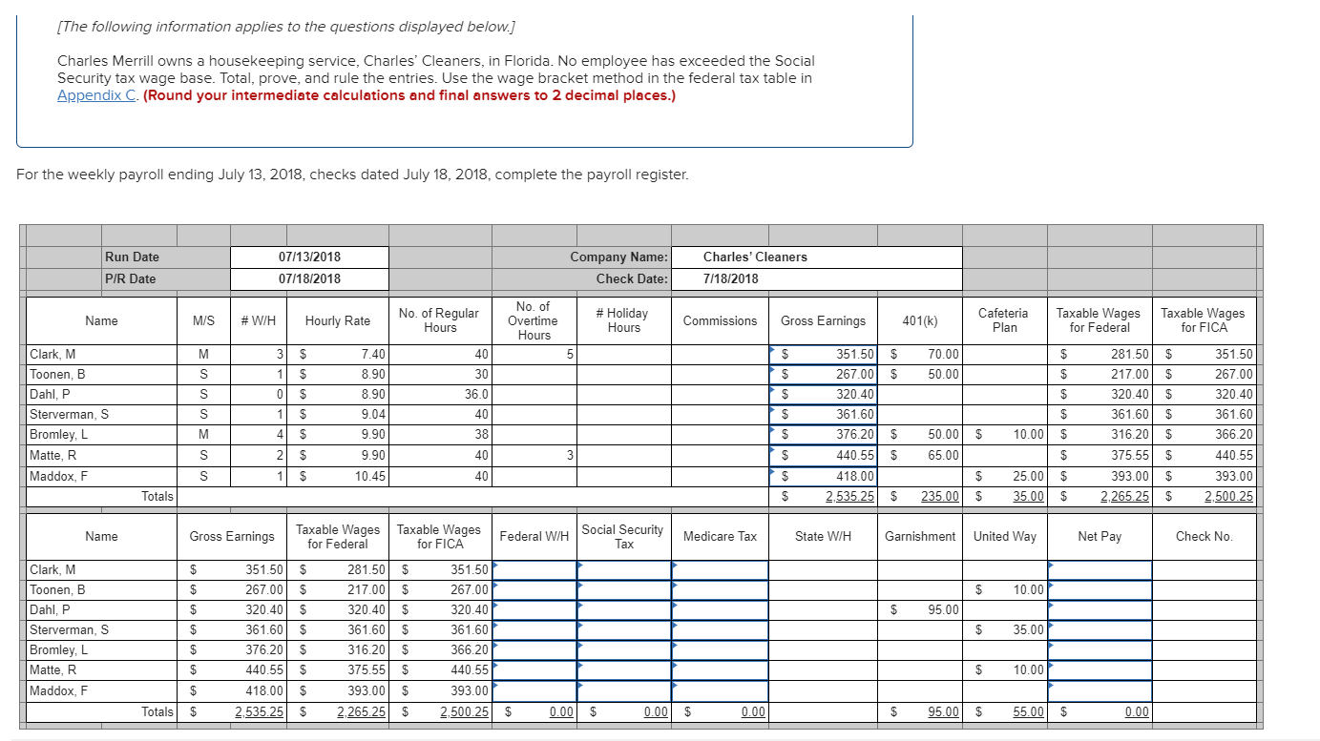
Task: Click Medicare Tax cell for Matte, R
Action: pos(718,669)
